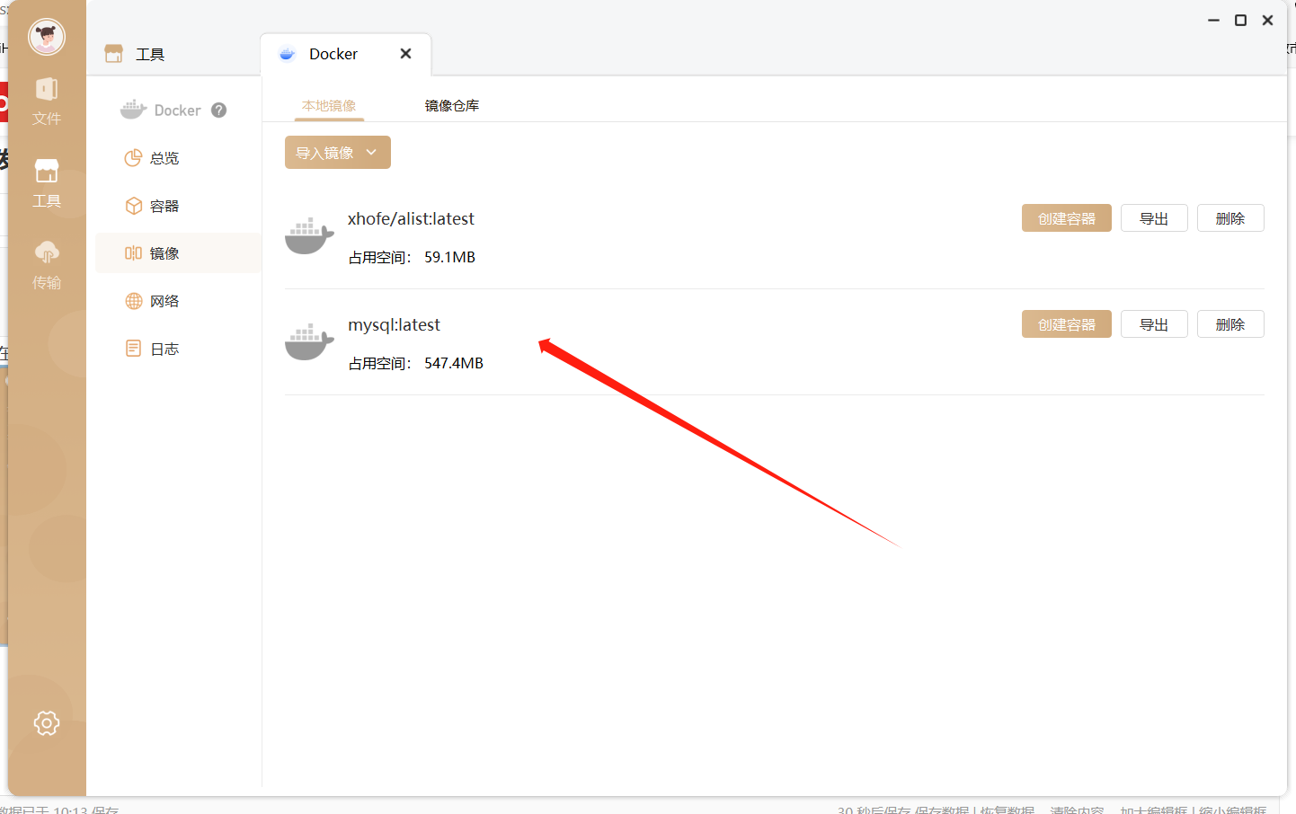Open 镜像 (Images) in Docker menu
1296x814 pixels.
(178, 253)
